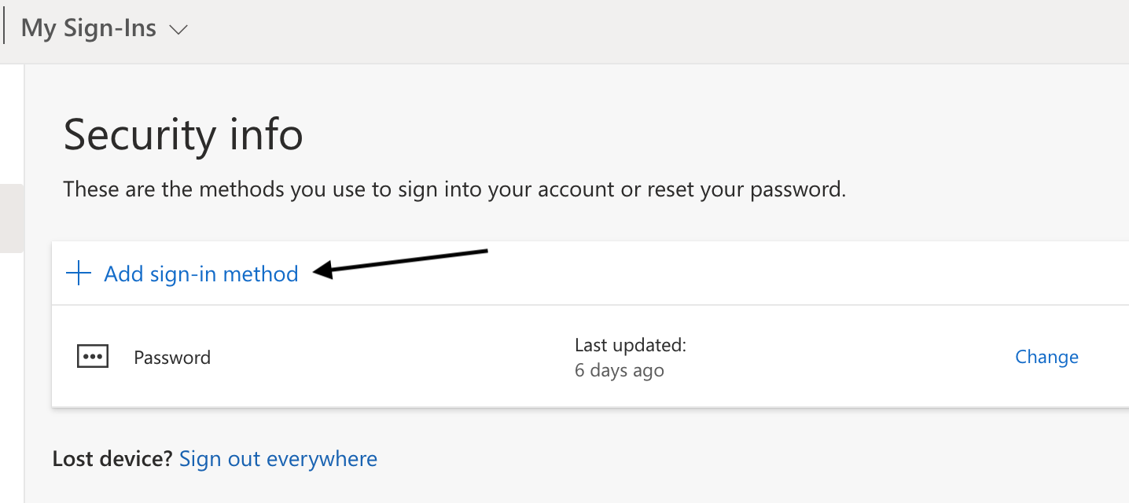Click empty header bar right of My Sign-Ins
Image resolution: width=1129 pixels, height=503 pixels.
[629, 31]
